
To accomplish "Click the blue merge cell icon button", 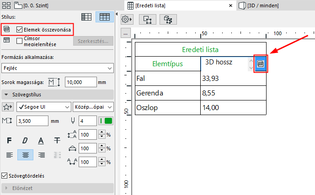I will tap(261, 64).
